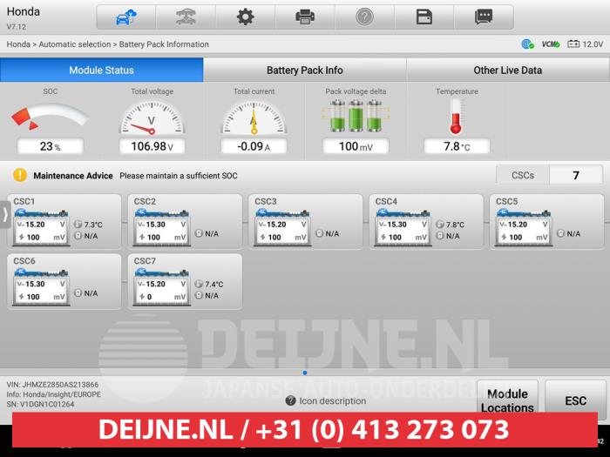
Task: Click CSC7 temperature reading 7.4°C
Action: (209, 284)
